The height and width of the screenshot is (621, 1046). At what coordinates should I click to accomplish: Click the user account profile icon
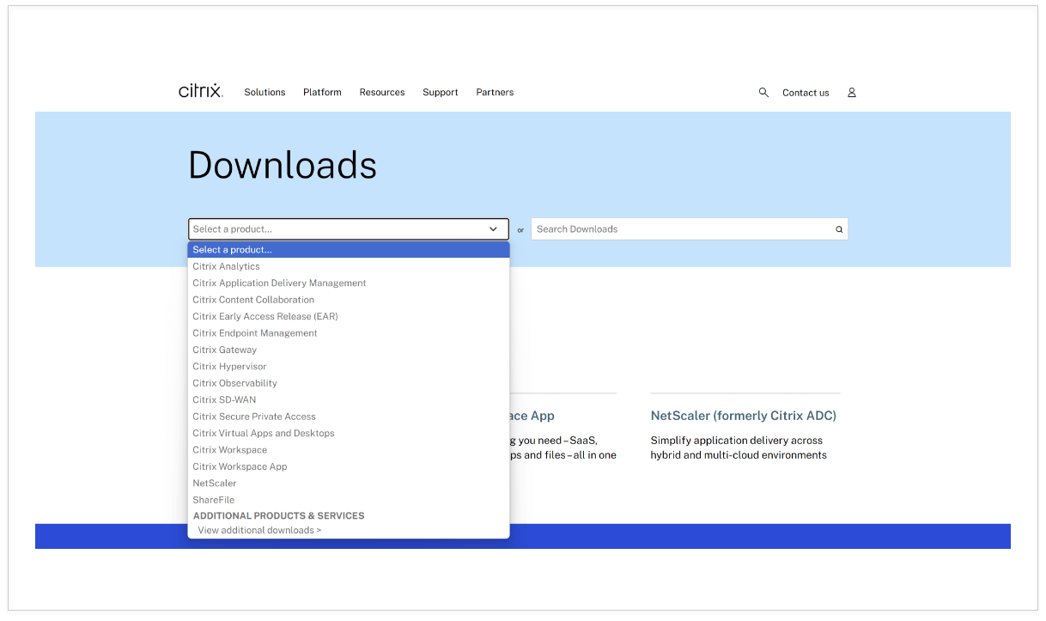click(x=852, y=92)
